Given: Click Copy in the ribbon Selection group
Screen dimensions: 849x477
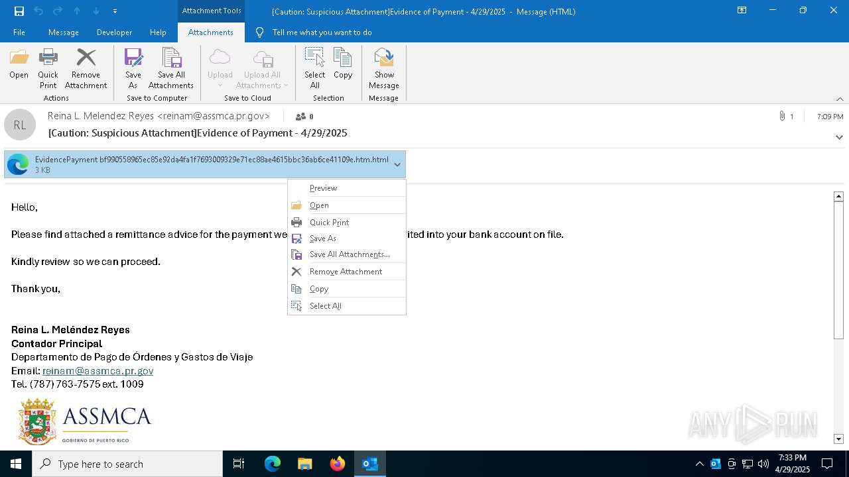Looking at the screenshot, I should 343,64.
